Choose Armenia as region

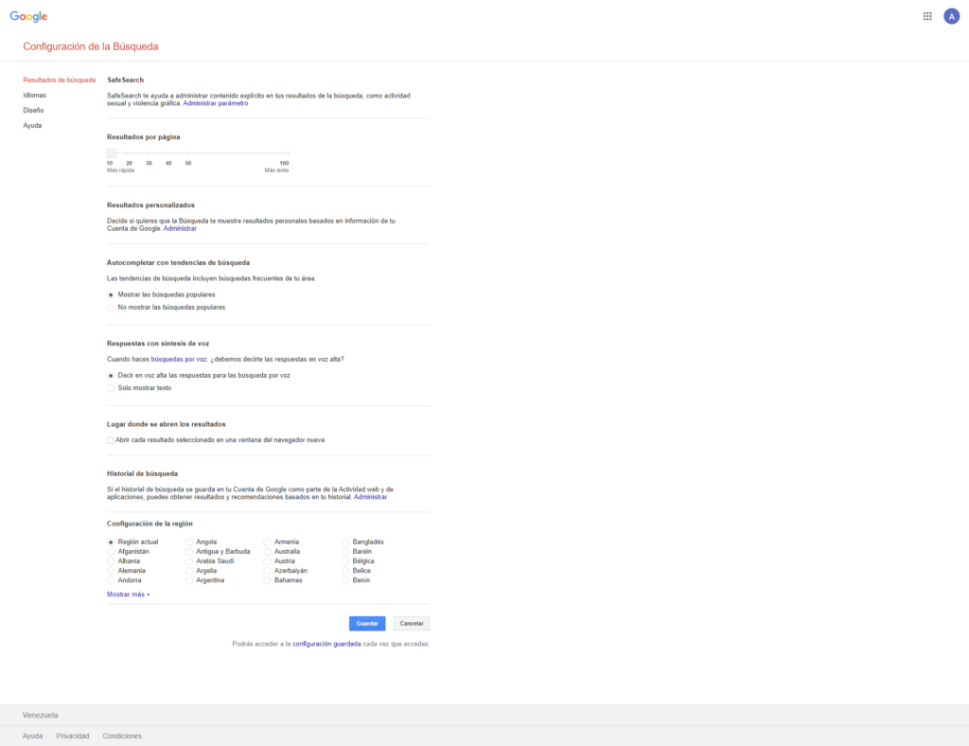tap(267, 542)
